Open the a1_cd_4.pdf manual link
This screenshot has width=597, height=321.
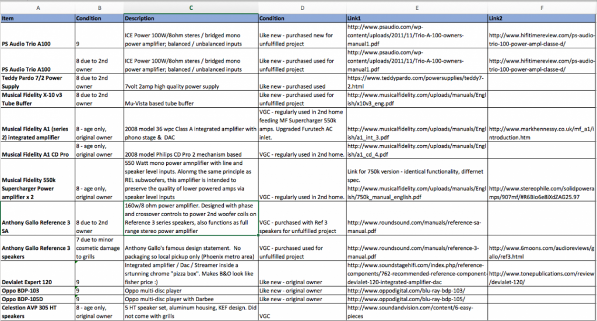point(416,150)
